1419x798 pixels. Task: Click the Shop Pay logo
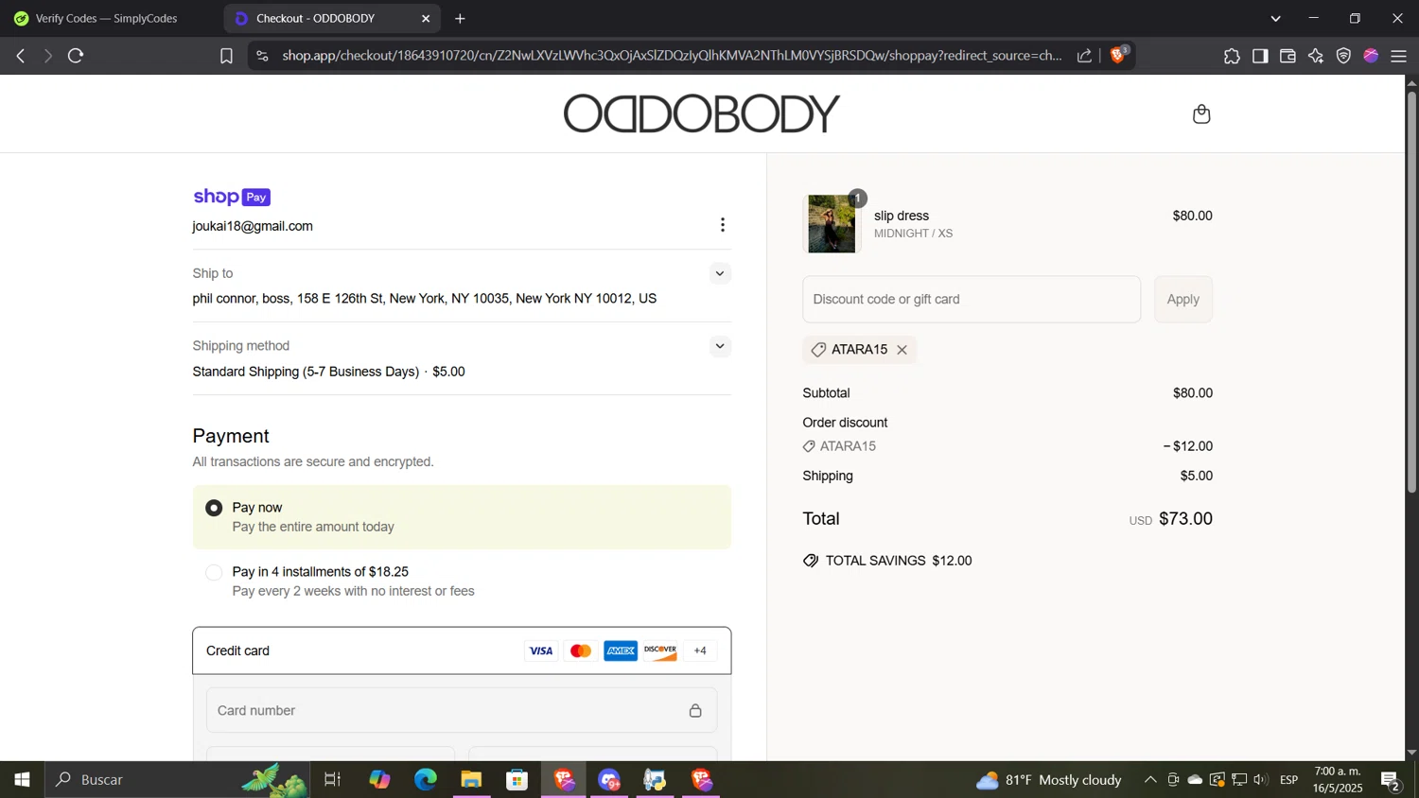point(232,197)
